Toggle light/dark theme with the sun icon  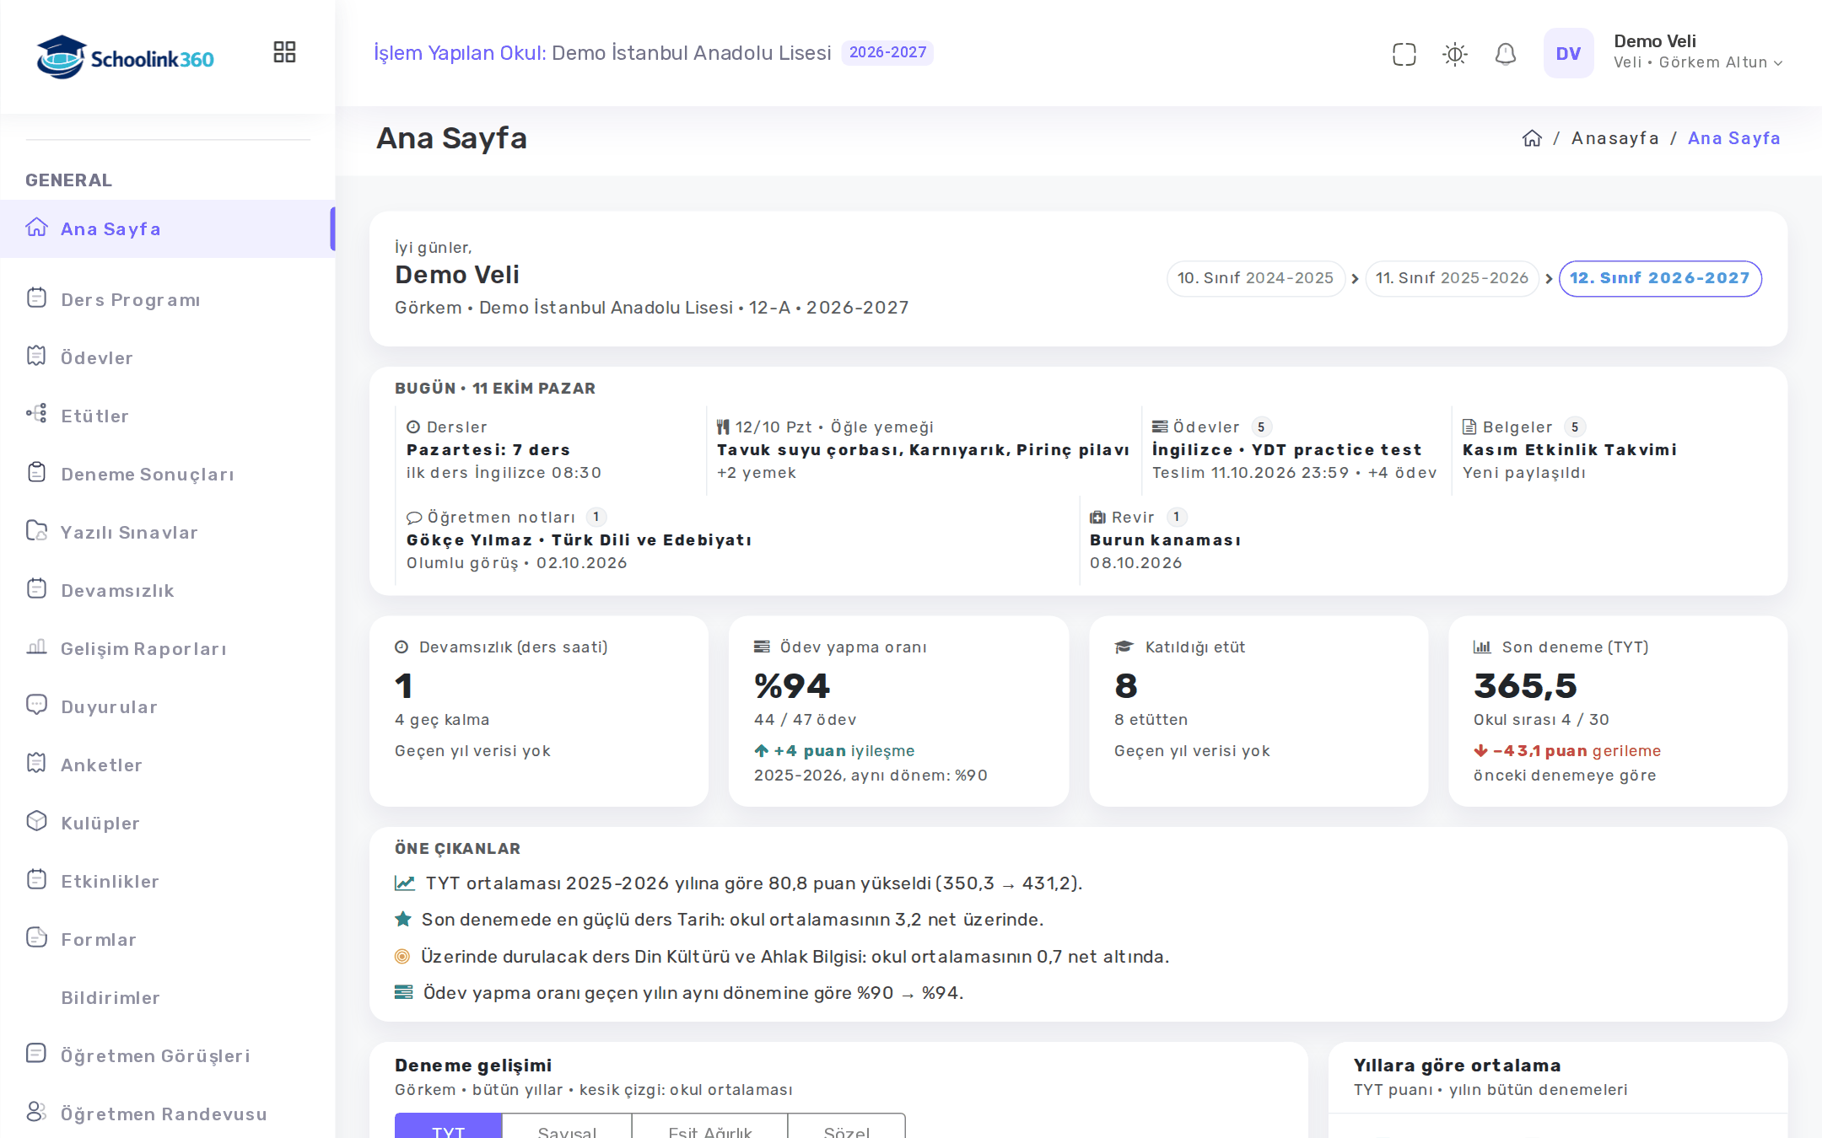click(1455, 55)
